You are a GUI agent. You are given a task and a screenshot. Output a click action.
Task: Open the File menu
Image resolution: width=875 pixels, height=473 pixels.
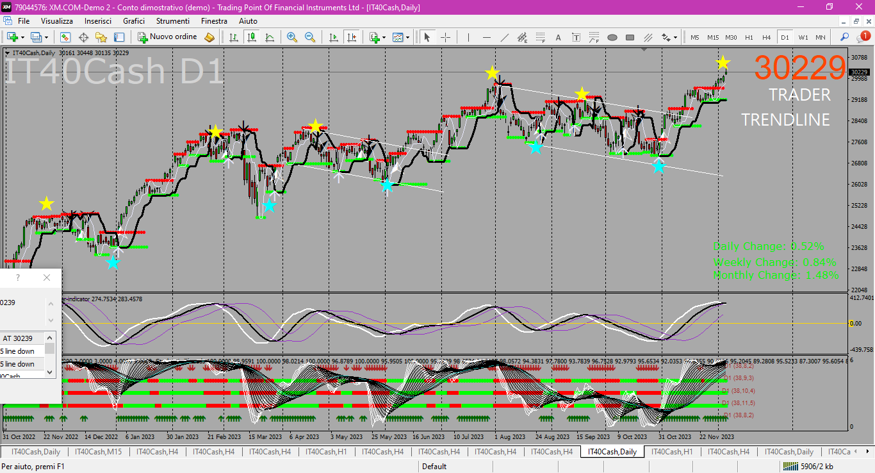coord(24,21)
